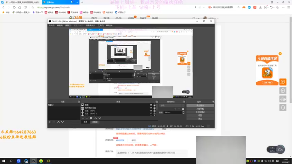Screen dimensions: 292x164
Task: Toggle the lock on the 图像 source
Action: click(x=154, y=105)
